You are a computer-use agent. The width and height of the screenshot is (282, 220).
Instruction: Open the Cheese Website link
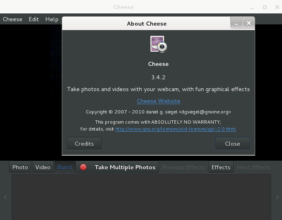click(158, 101)
